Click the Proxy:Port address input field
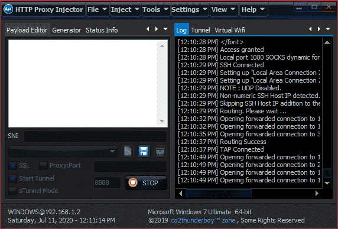The image size is (338, 229). [130, 166]
